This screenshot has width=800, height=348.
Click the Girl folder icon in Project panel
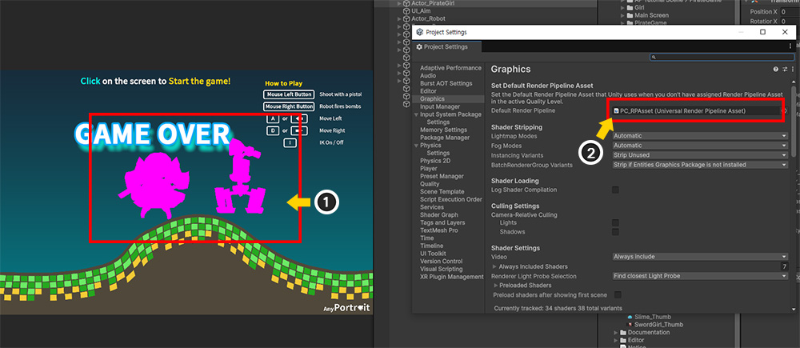tap(630, 8)
